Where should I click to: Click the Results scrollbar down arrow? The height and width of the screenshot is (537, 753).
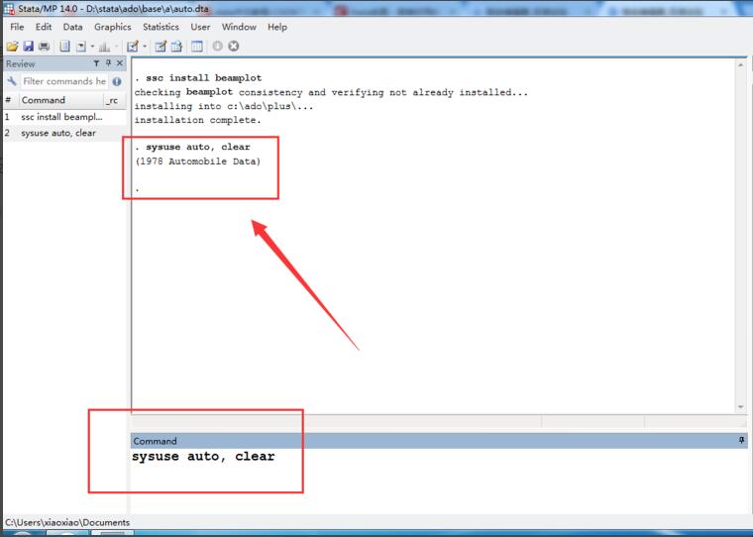click(740, 407)
